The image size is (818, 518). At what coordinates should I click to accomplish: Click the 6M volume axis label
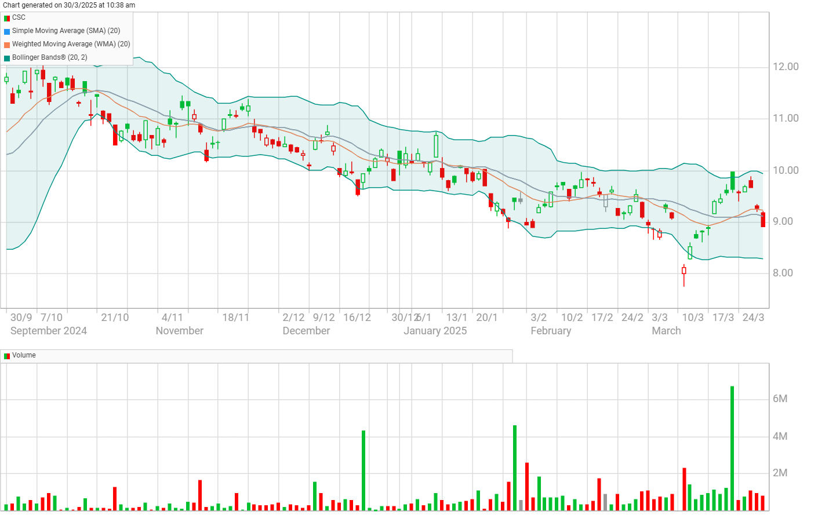click(x=780, y=399)
